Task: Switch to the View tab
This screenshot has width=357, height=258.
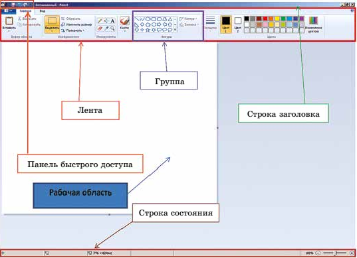Action: pos(43,11)
